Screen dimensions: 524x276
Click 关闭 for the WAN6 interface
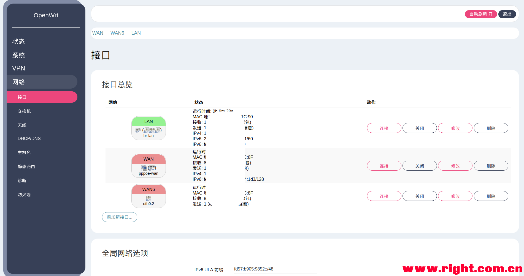tap(420, 196)
